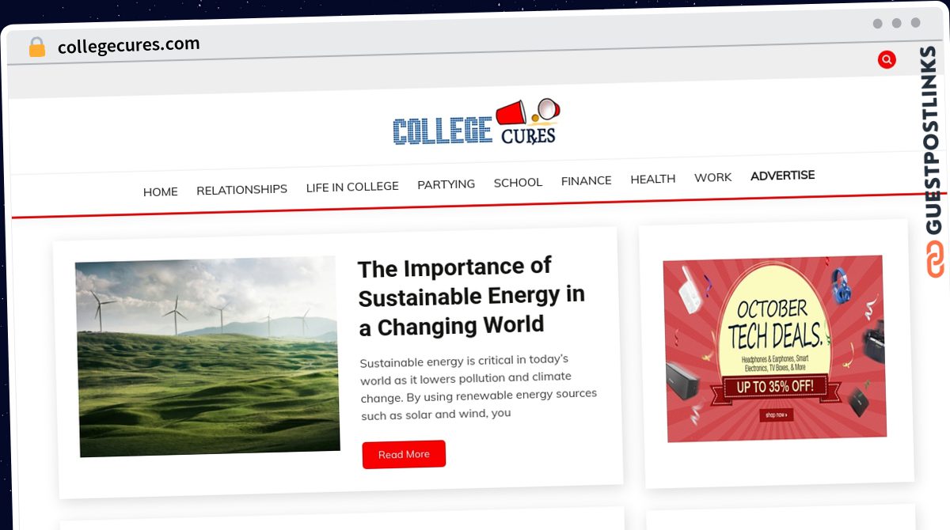The image size is (950, 530).
Task: Click the GuestPostLinks chain-link icon
Action: [x=936, y=259]
